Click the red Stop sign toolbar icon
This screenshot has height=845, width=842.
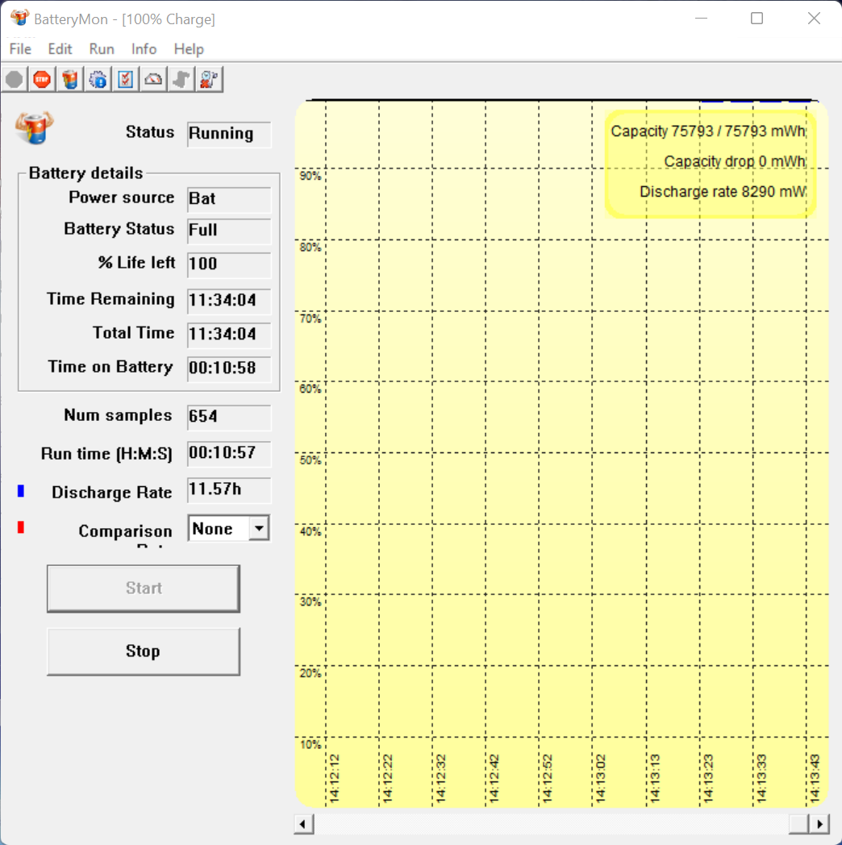point(42,79)
